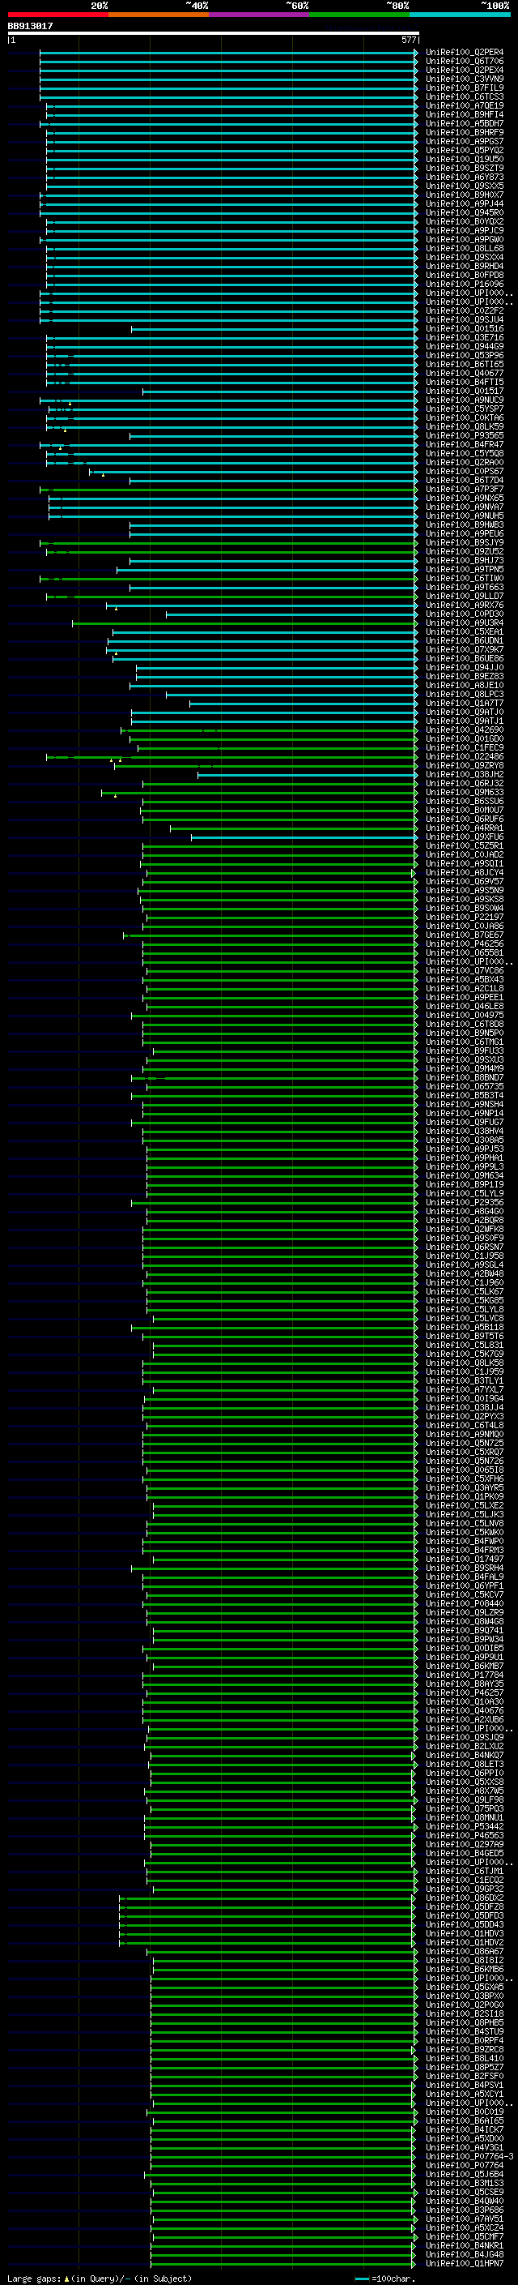Open hit UniRef100_Q2PER4
Image resolution: width=518 pixels, height=2285 pixels.
[x=464, y=53]
